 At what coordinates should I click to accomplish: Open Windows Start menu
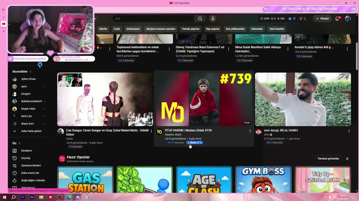(x=4, y=197)
